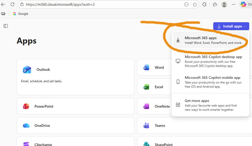This screenshot has width=252, height=146.
Task: Add this page to favorites star
Action: [x=195, y=4]
